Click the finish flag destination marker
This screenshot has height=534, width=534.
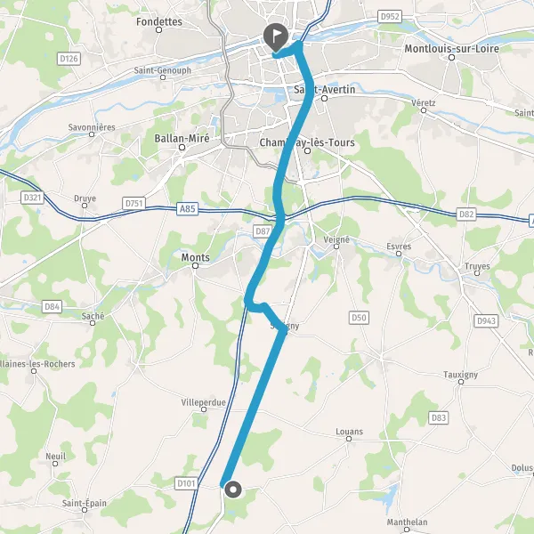point(276,36)
